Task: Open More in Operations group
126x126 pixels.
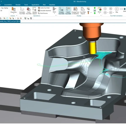Action: 55,10
